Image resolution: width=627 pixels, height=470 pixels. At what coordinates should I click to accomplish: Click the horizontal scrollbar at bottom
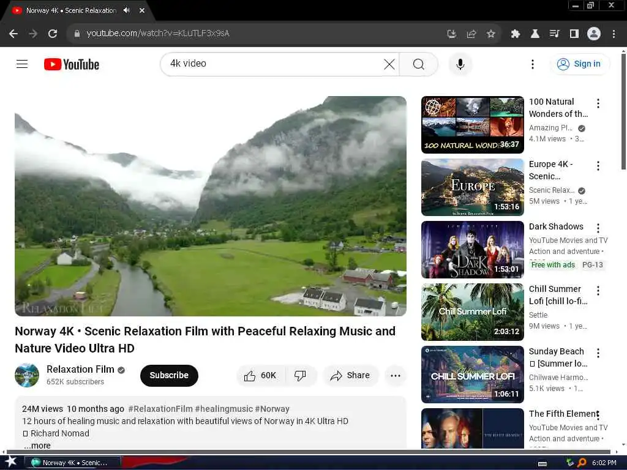click(x=308, y=452)
